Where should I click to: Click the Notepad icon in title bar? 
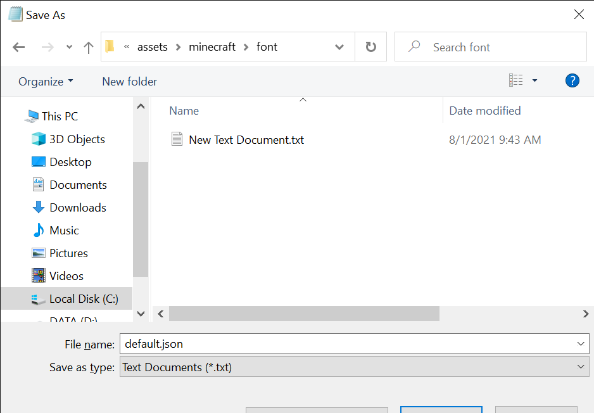tap(16, 15)
